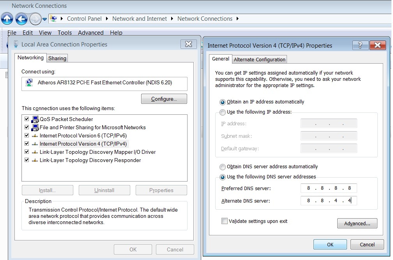Click Cancel in Local Area Connection Properties

pyautogui.click(x=175, y=249)
